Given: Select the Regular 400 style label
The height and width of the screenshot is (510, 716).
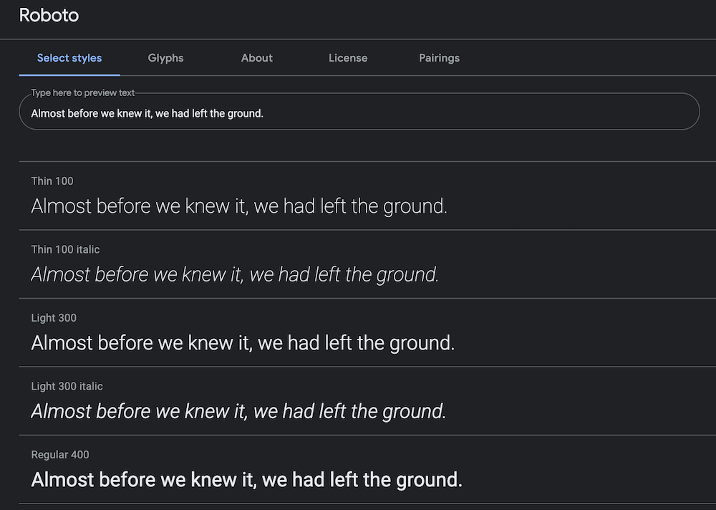Looking at the screenshot, I should 60,455.
